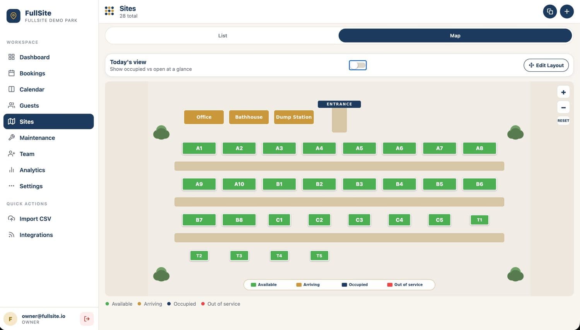580x330 pixels.
Task: Open Integrations via feed icon
Action: 12,235
